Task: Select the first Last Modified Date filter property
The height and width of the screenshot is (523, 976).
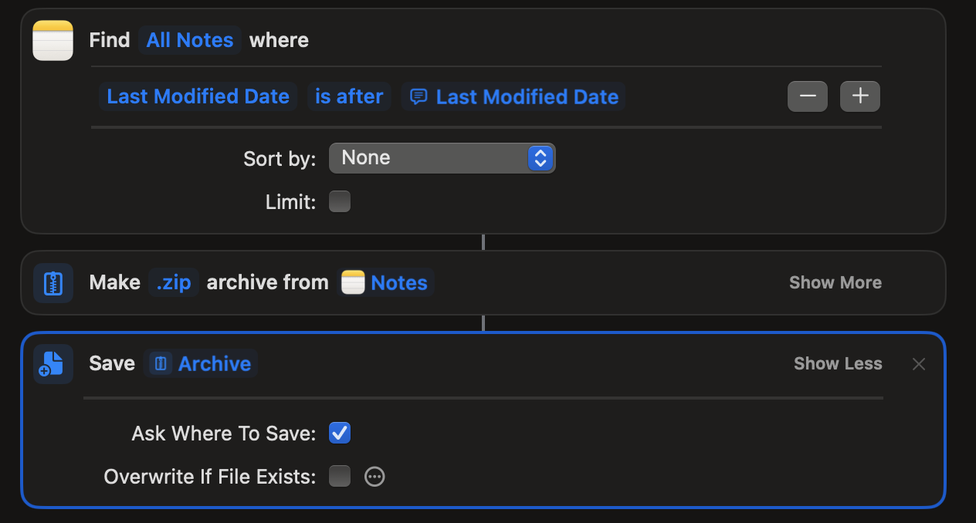Action: click(x=198, y=96)
